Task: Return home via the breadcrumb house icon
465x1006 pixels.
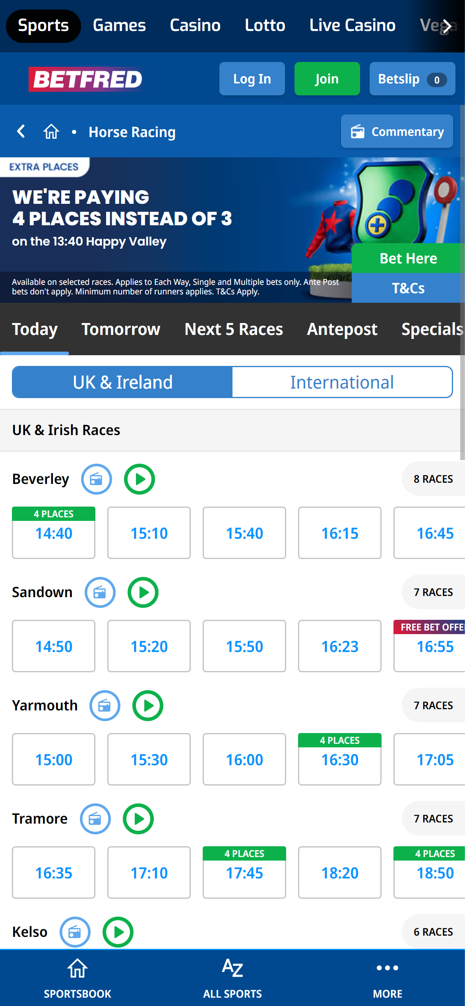Action: [x=51, y=132]
